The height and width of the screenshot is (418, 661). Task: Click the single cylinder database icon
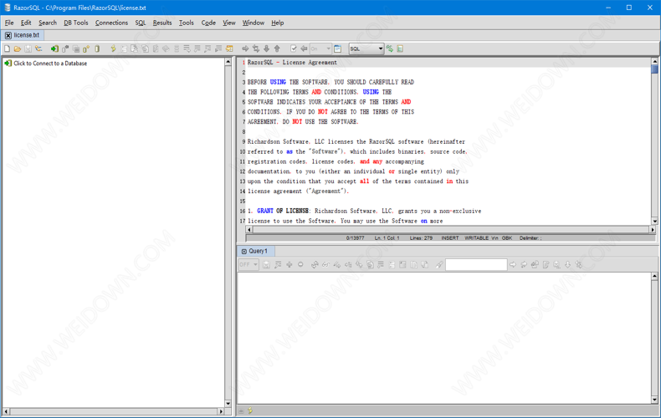pos(97,48)
